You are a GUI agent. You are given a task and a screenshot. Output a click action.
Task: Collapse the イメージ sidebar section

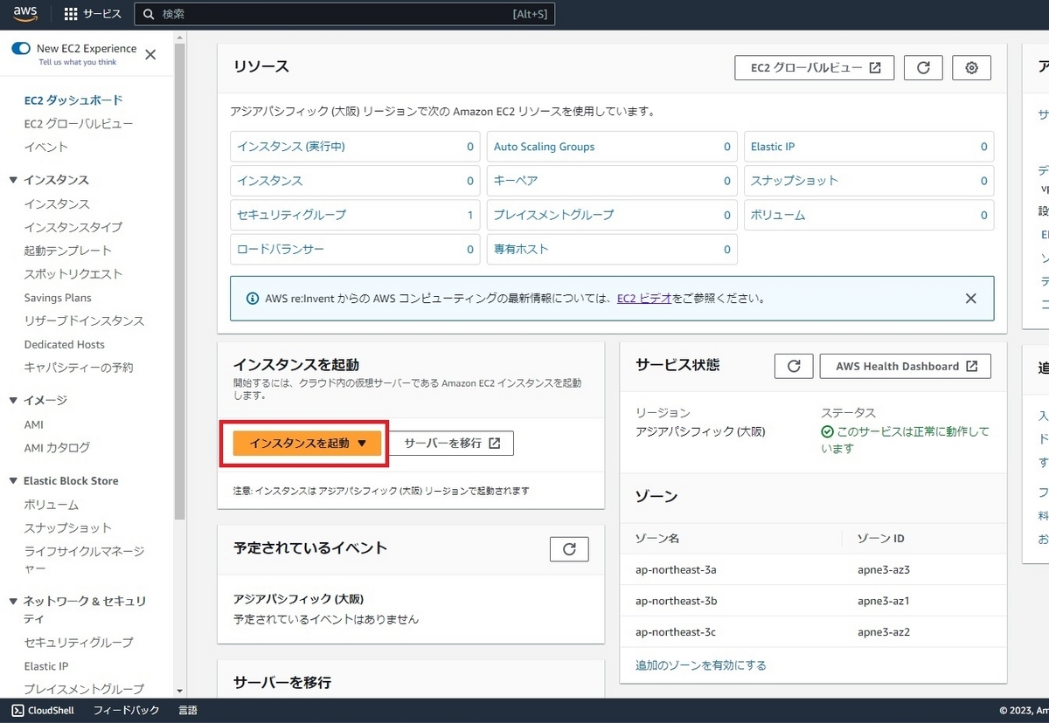pos(13,400)
